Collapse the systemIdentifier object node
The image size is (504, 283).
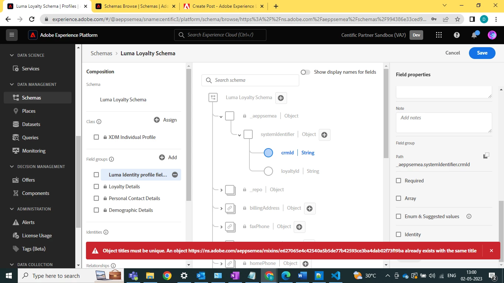click(x=239, y=135)
